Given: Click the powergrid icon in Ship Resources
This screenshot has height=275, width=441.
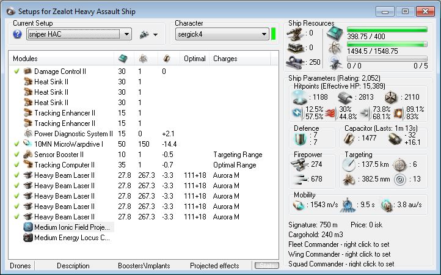Looking at the screenshot, I should click(335, 48).
